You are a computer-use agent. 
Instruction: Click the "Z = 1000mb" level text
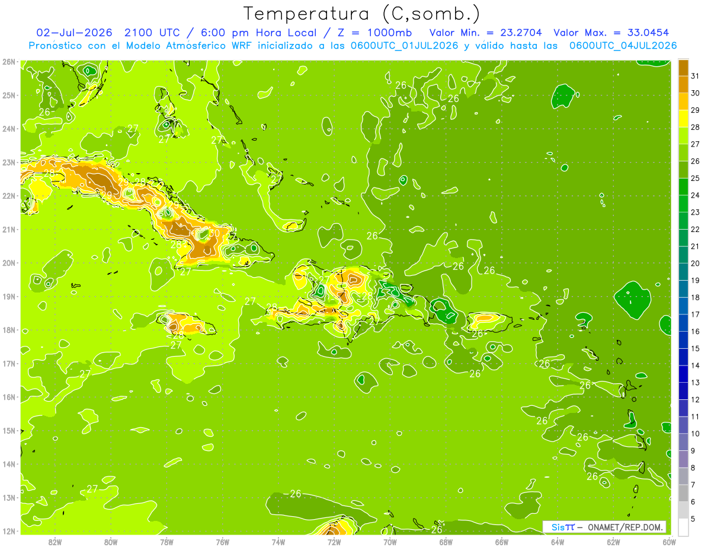tap(374, 32)
